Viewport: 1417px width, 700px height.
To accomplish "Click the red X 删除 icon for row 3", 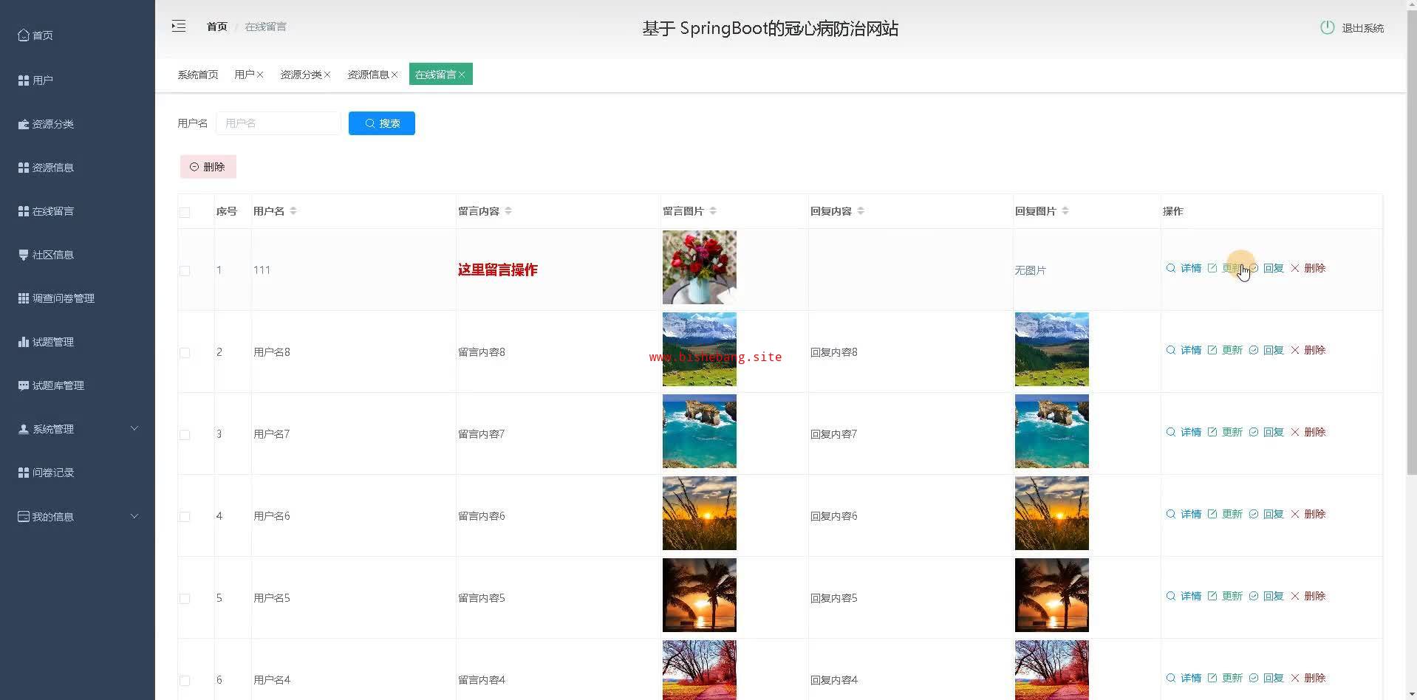I will click(1295, 432).
